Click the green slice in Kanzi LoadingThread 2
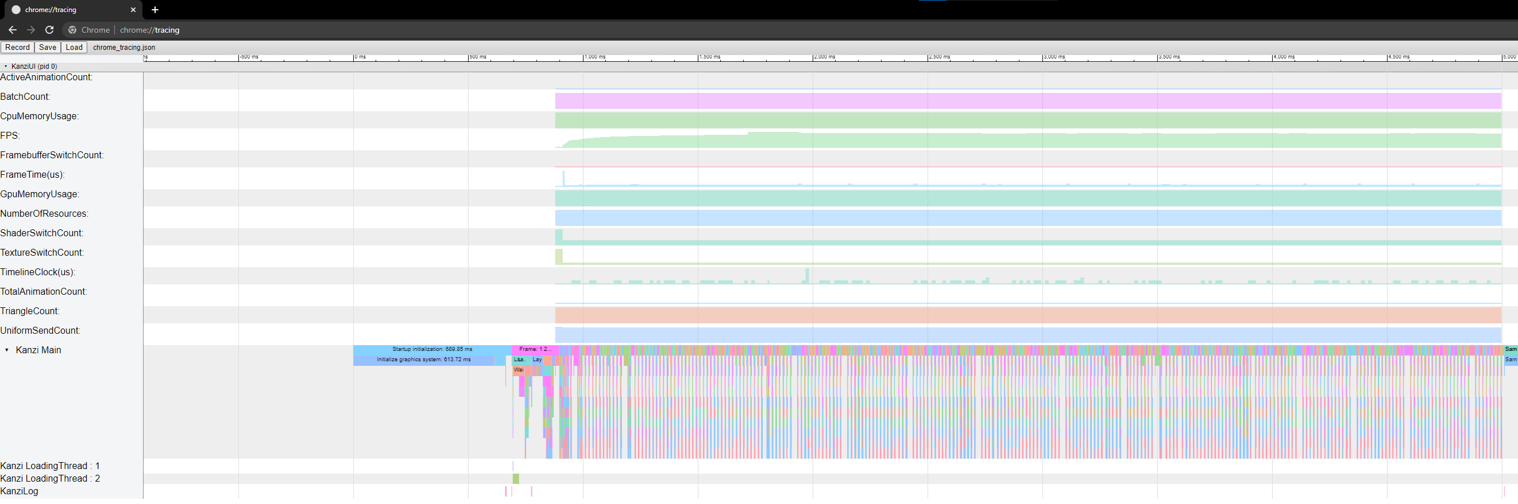 pyautogui.click(x=516, y=479)
